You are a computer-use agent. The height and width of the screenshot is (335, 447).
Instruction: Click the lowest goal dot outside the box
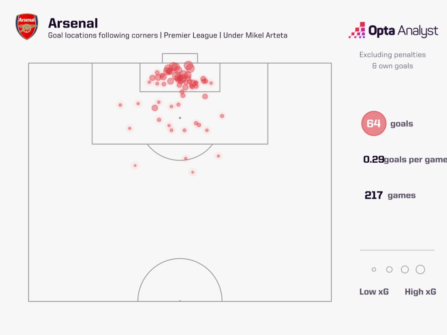(193, 172)
